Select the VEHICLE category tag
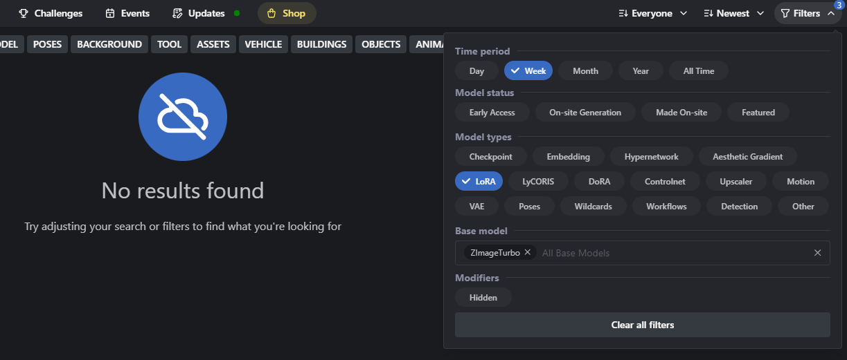Image resolution: width=847 pixels, height=360 pixels. (263, 44)
